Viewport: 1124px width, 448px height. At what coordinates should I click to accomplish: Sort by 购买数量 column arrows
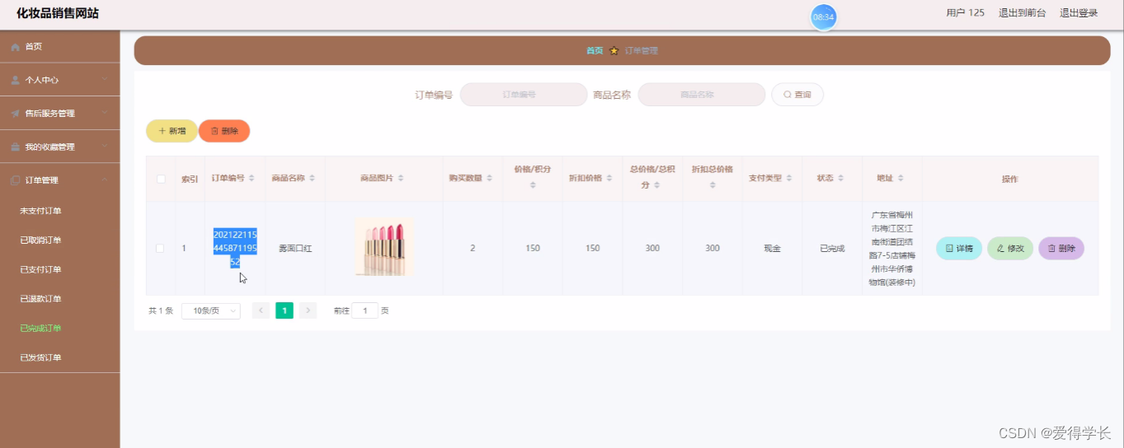tap(489, 179)
